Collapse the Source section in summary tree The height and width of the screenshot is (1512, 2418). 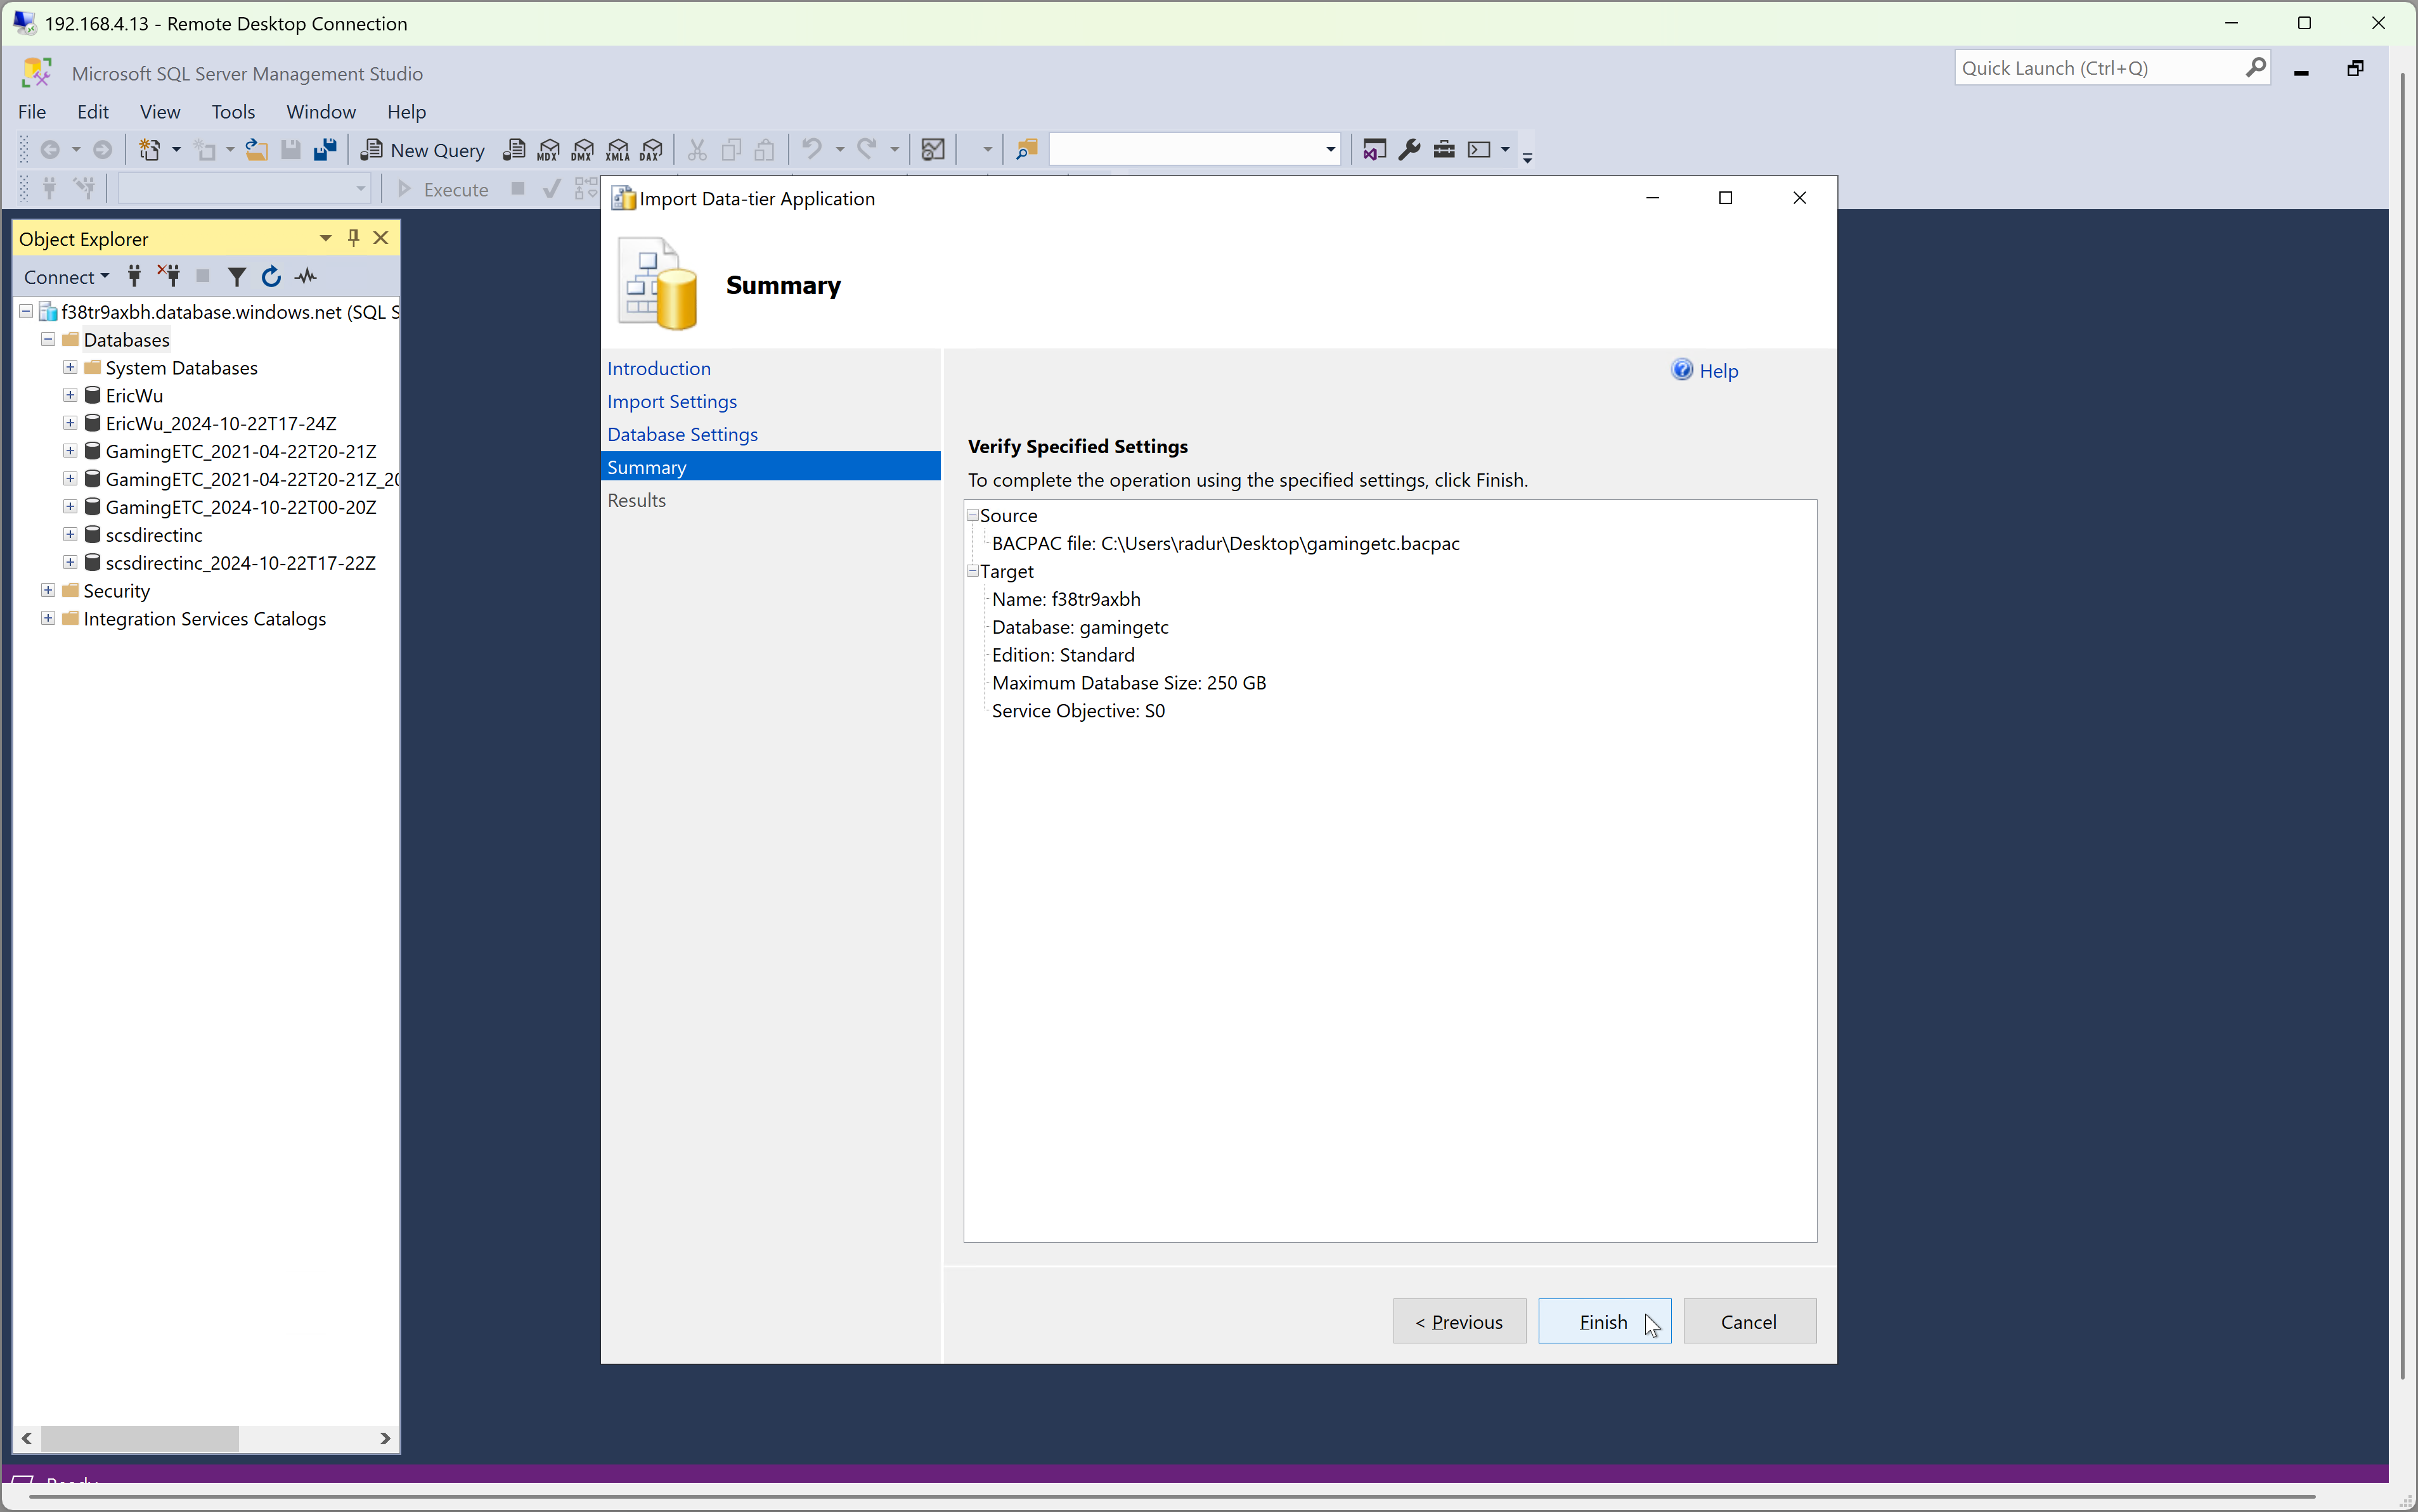(973, 515)
